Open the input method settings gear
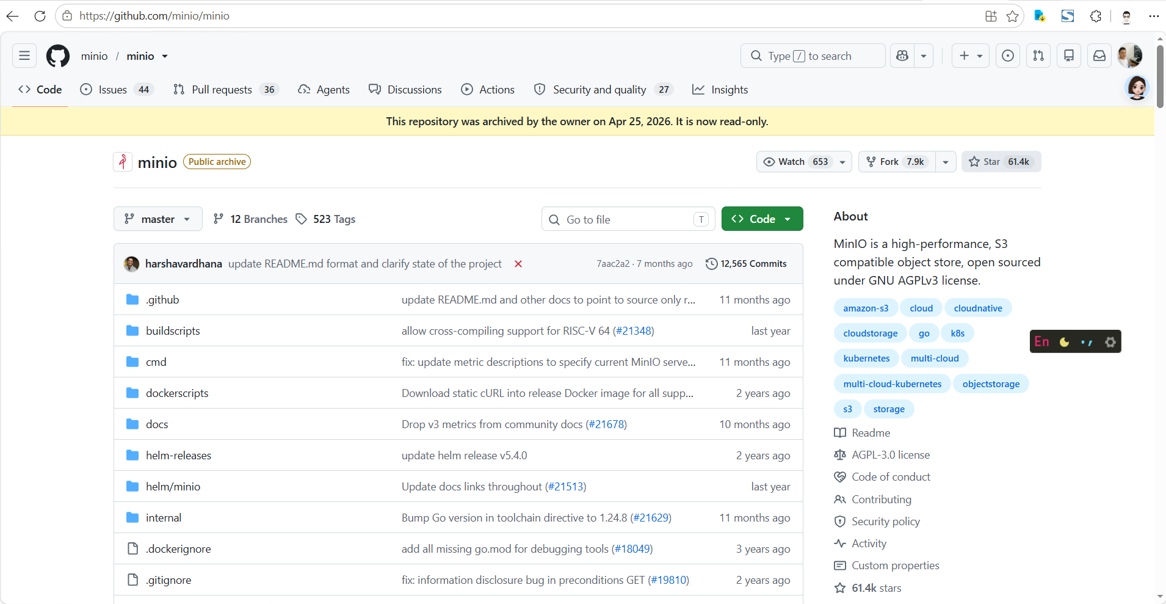 (x=1110, y=342)
